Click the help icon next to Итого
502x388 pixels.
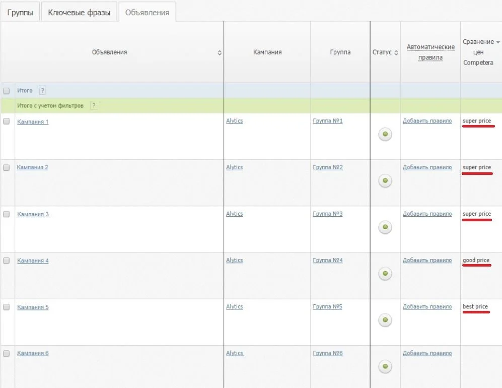(42, 91)
